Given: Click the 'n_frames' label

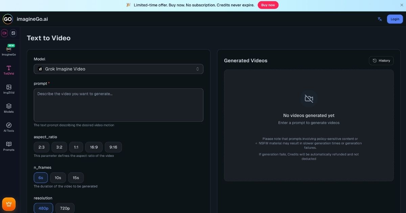Looking at the screenshot, I should coord(43,167).
